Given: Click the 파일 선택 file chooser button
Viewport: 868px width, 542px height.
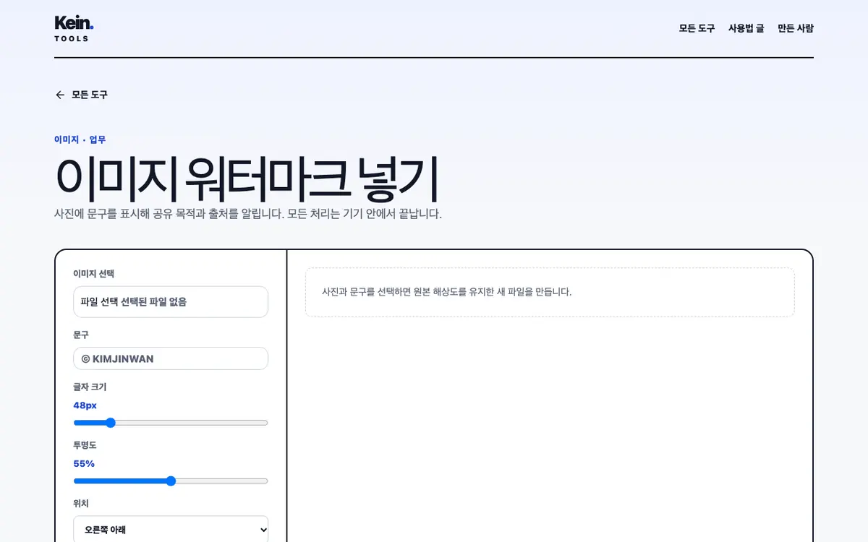Looking at the screenshot, I should coord(99,302).
